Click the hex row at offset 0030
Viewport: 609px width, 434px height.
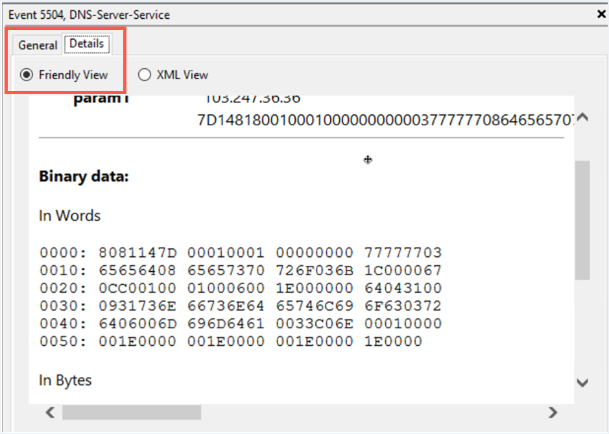[240, 306]
